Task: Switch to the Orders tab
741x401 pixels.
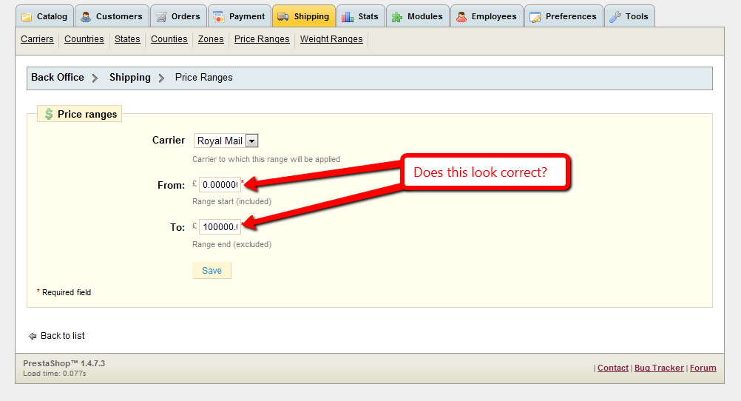Action: coord(179,16)
